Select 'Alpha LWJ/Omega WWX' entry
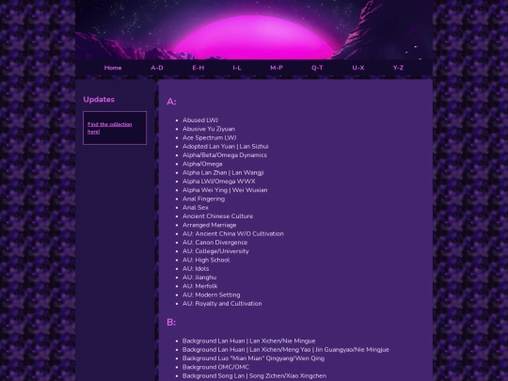Viewport: 508px width, 381px height. [x=218, y=182]
